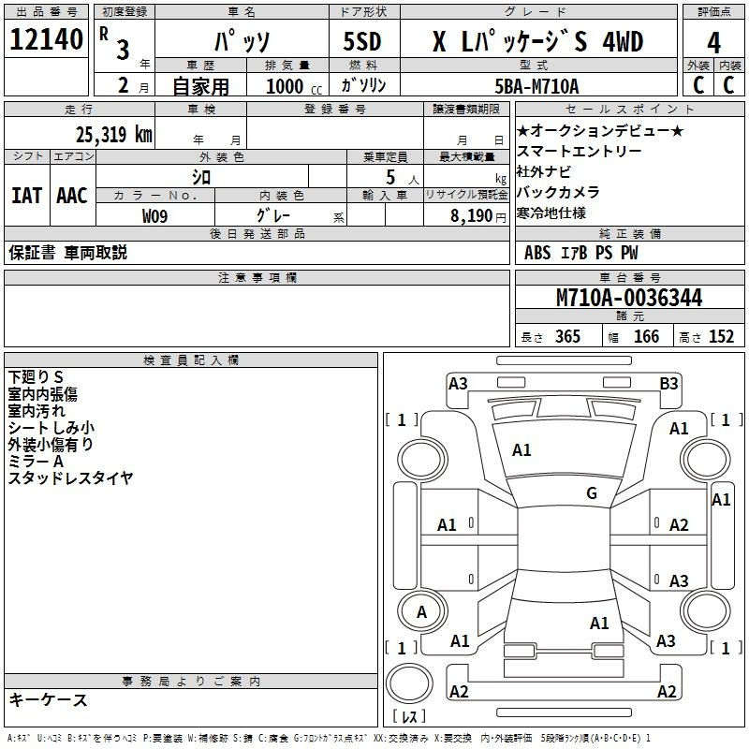Viewport: 749px width, 749px height.
Task: Click the IAT shift type
Action: point(26,196)
